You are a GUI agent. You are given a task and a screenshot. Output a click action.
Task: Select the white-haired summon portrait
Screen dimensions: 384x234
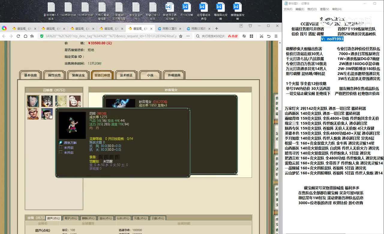click(33, 101)
